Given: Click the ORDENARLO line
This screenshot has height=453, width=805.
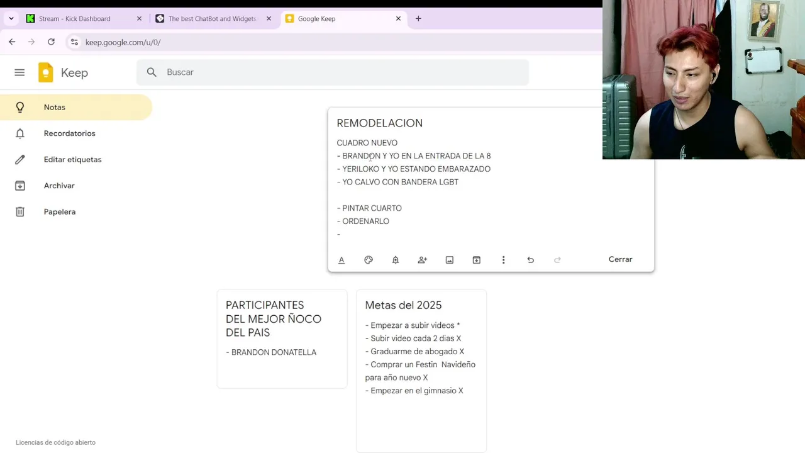Looking at the screenshot, I should pyautogui.click(x=363, y=221).
